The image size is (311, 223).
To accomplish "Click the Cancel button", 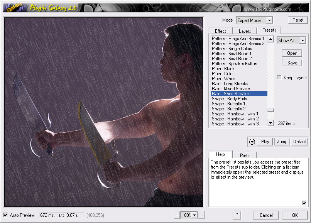I will pos(266,215).
